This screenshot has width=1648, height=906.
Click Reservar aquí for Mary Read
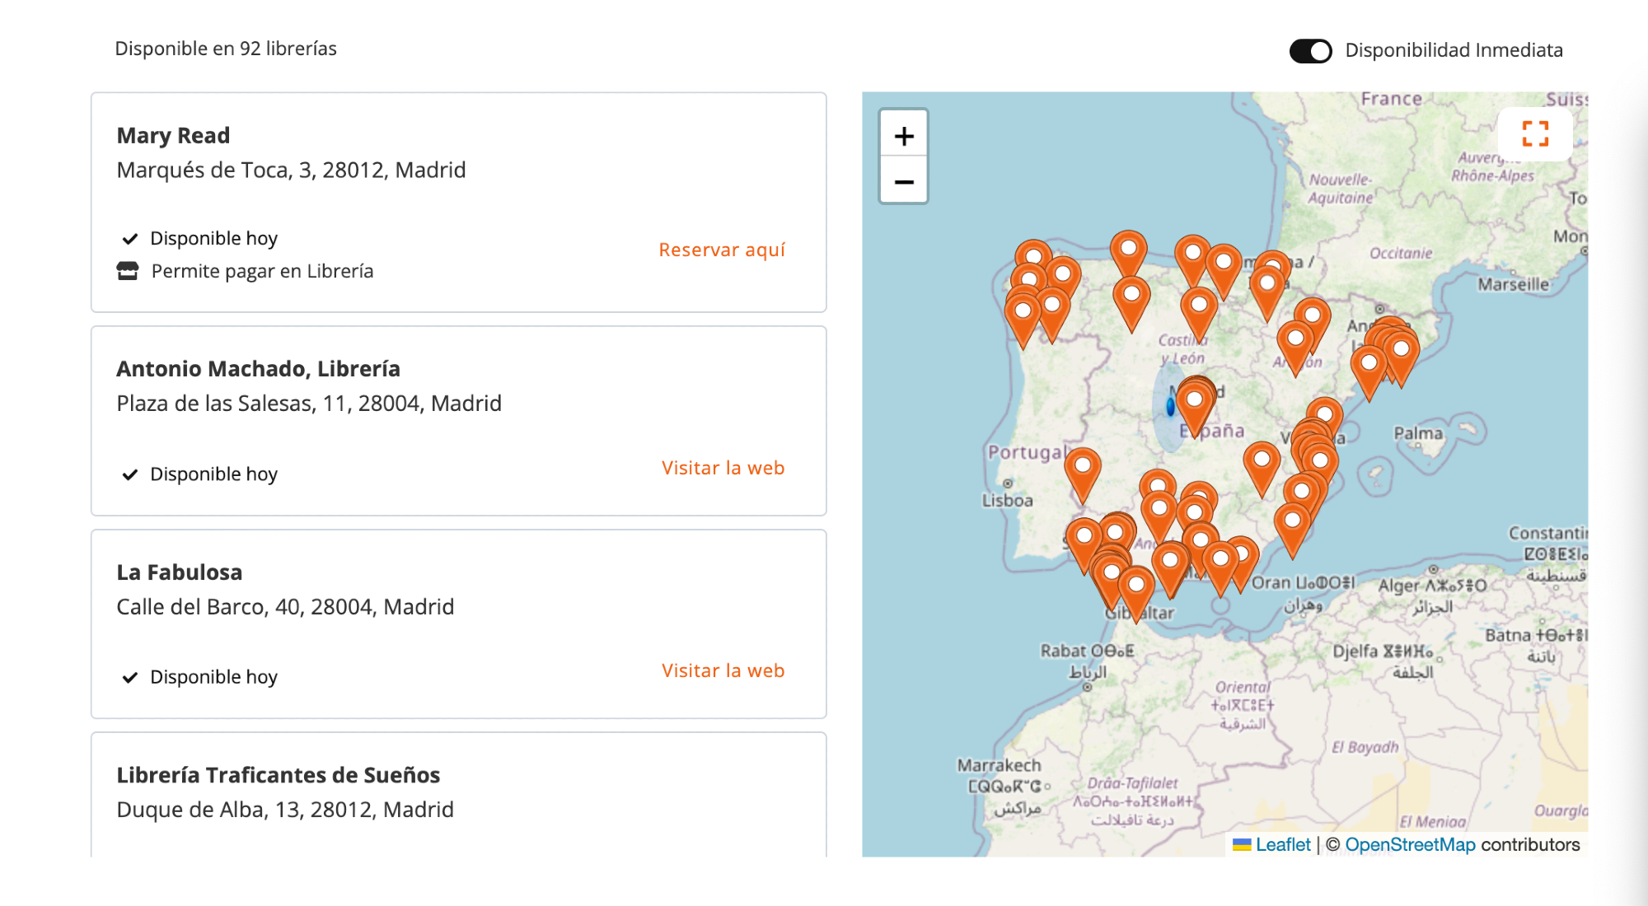point(721,250)
